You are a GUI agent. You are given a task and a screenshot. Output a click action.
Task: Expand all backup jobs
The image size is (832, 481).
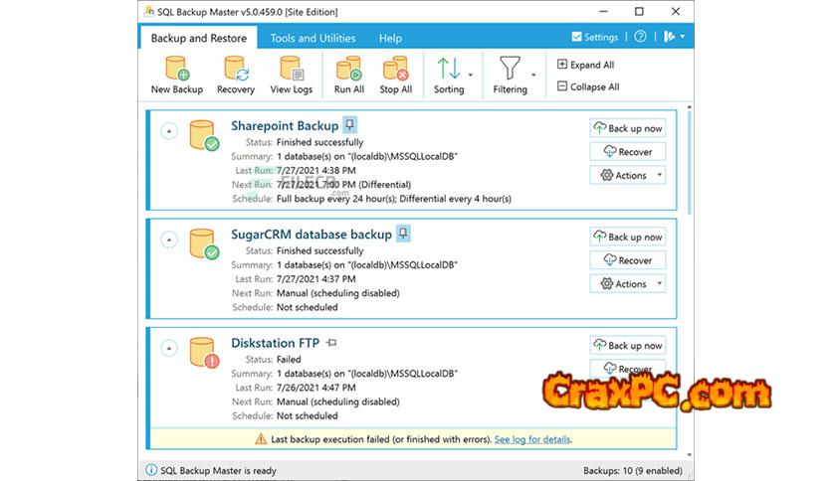coord(586,65)
